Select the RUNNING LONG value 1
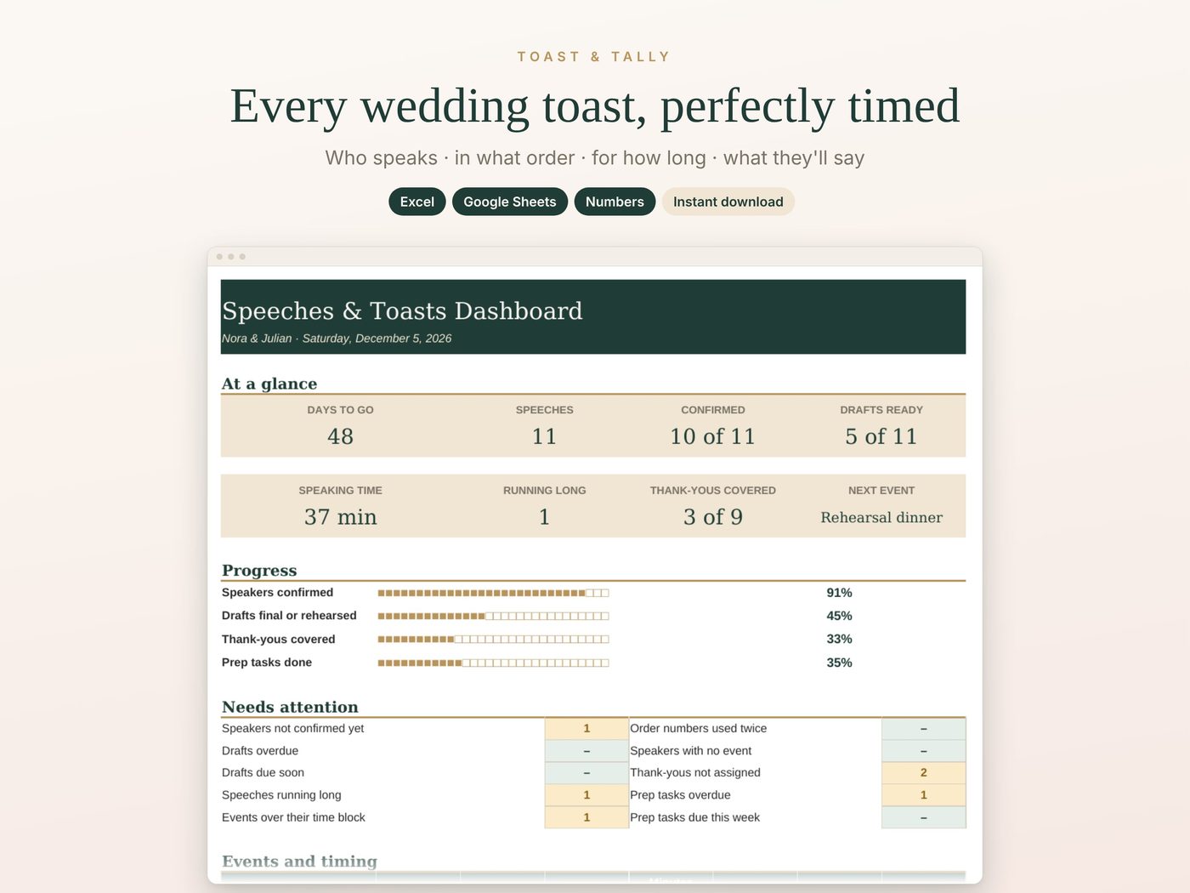 click(x=545, y=517)
